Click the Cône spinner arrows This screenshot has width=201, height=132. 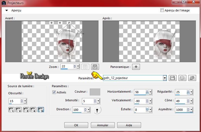tap(188, 101)
